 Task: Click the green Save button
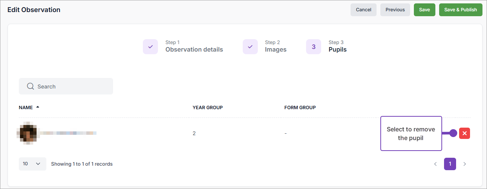424,10
